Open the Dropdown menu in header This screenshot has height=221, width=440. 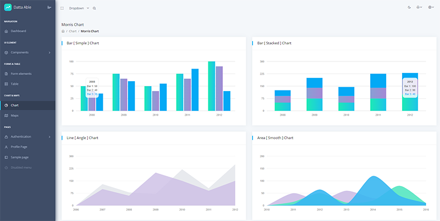pyautogui.click(x=79, y=8)
